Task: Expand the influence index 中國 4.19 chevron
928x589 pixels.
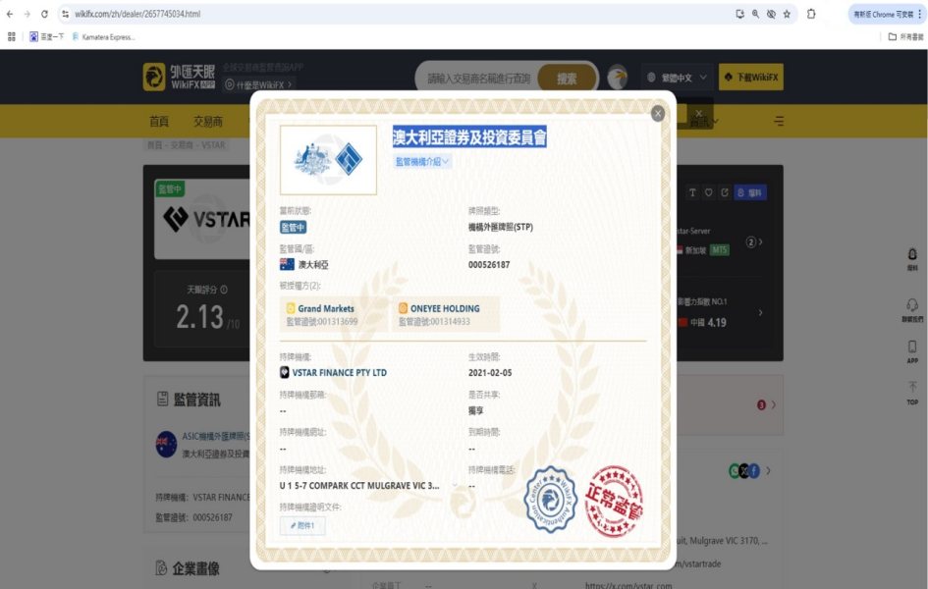Action: click(x=760, y=312)
